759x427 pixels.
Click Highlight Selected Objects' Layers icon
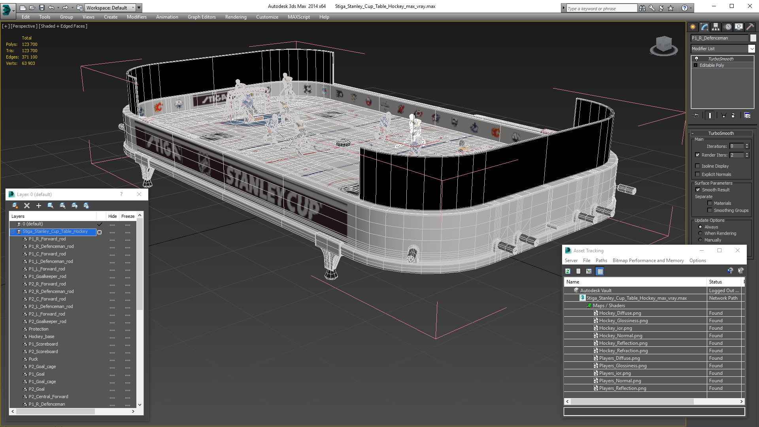pos(62,206)
